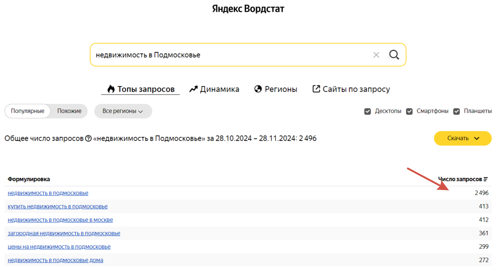Uncheck the Десктопы checkbox
This screenshot has width=497, height=266.
coord(368,111)
